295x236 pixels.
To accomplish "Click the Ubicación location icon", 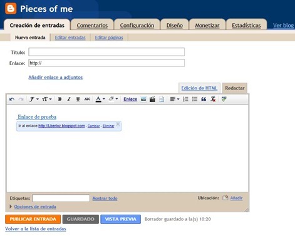I will [225, 198].
